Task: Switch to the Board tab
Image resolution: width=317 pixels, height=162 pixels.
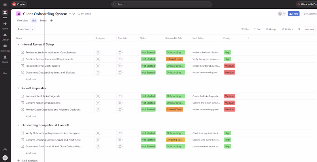Action: [43, 21]
